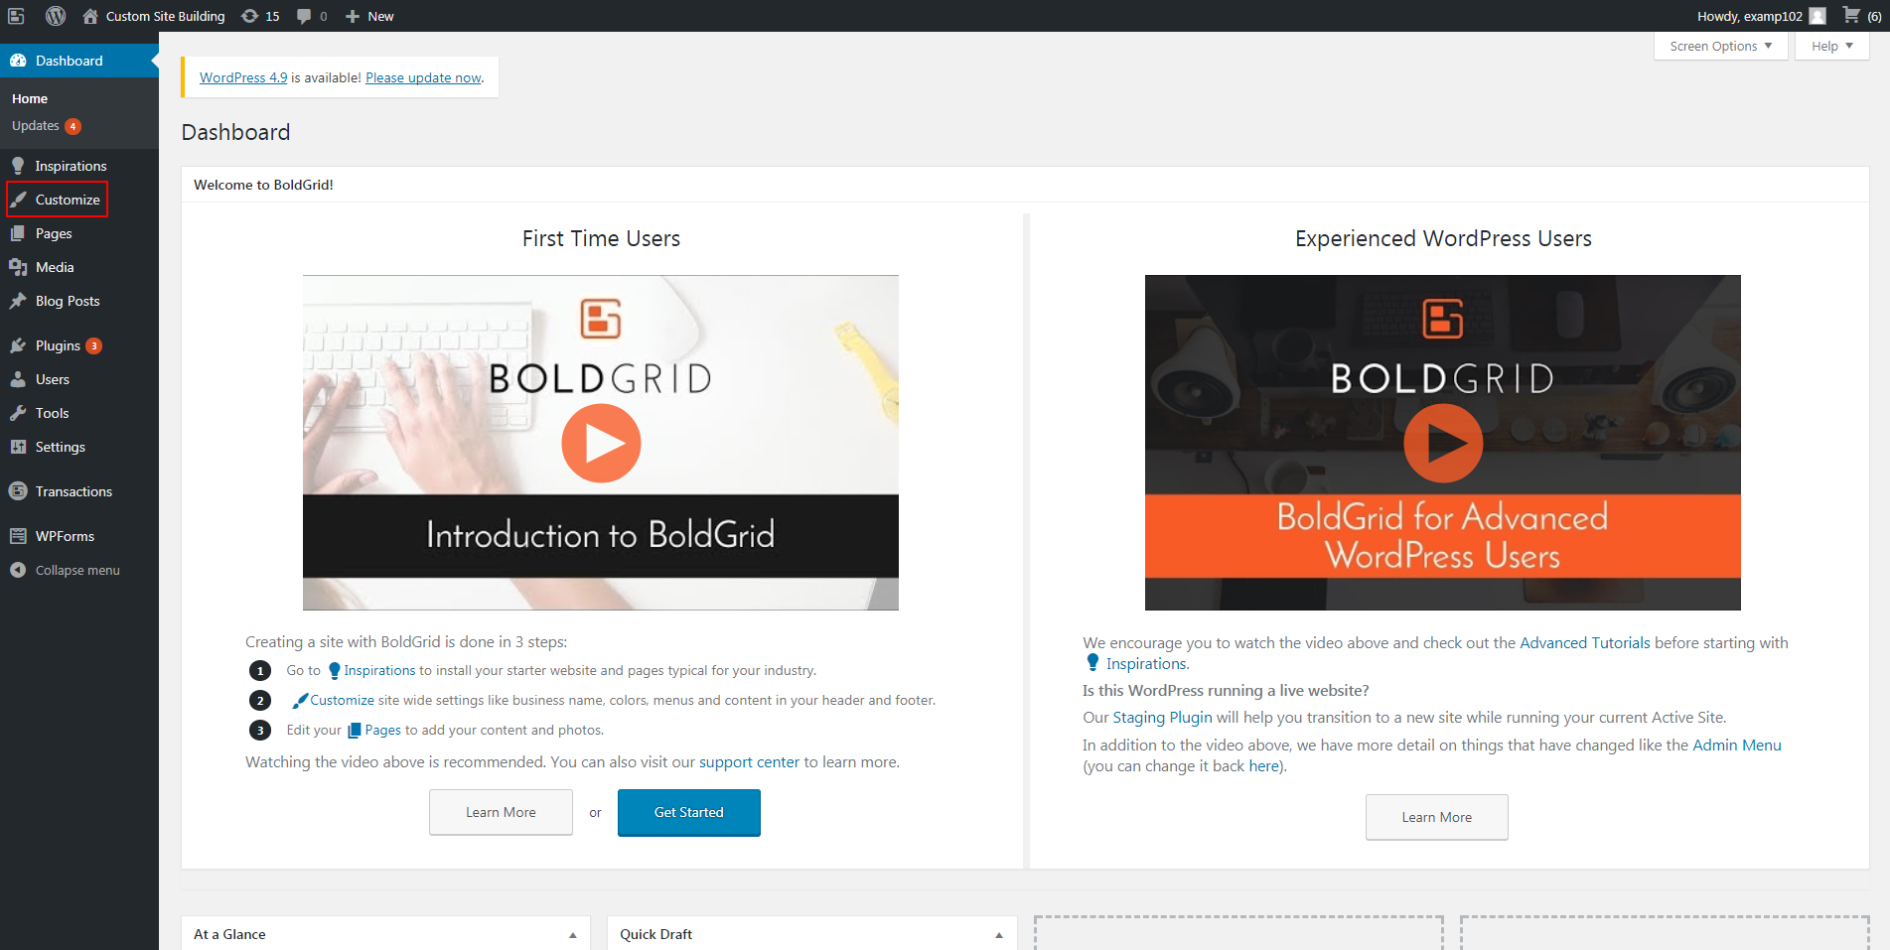This screenshot has height=950, width=1890.
Task: Click the New text in admin bar
Action: click(380, 16)
